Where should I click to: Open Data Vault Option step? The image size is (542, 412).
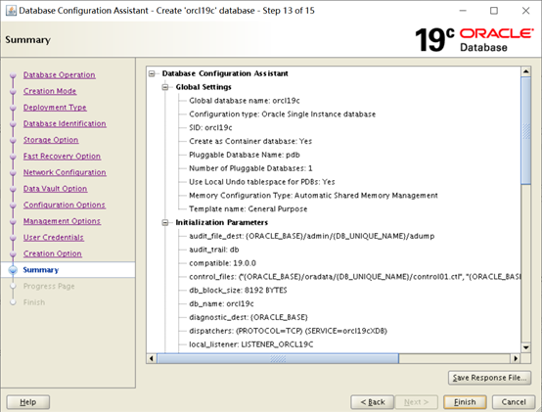56,189
